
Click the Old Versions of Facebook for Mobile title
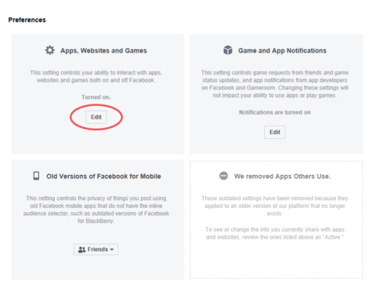coord(103,177)
